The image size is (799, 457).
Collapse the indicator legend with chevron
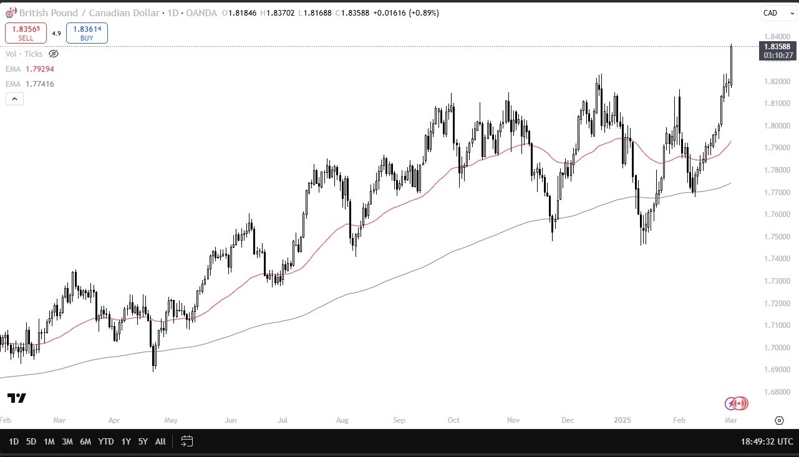[x=14, y=99]
